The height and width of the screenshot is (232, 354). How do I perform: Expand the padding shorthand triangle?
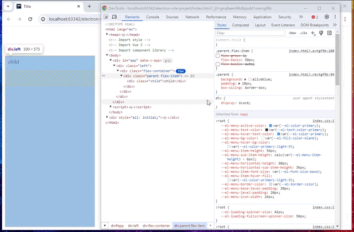click(x=240, y=83)
